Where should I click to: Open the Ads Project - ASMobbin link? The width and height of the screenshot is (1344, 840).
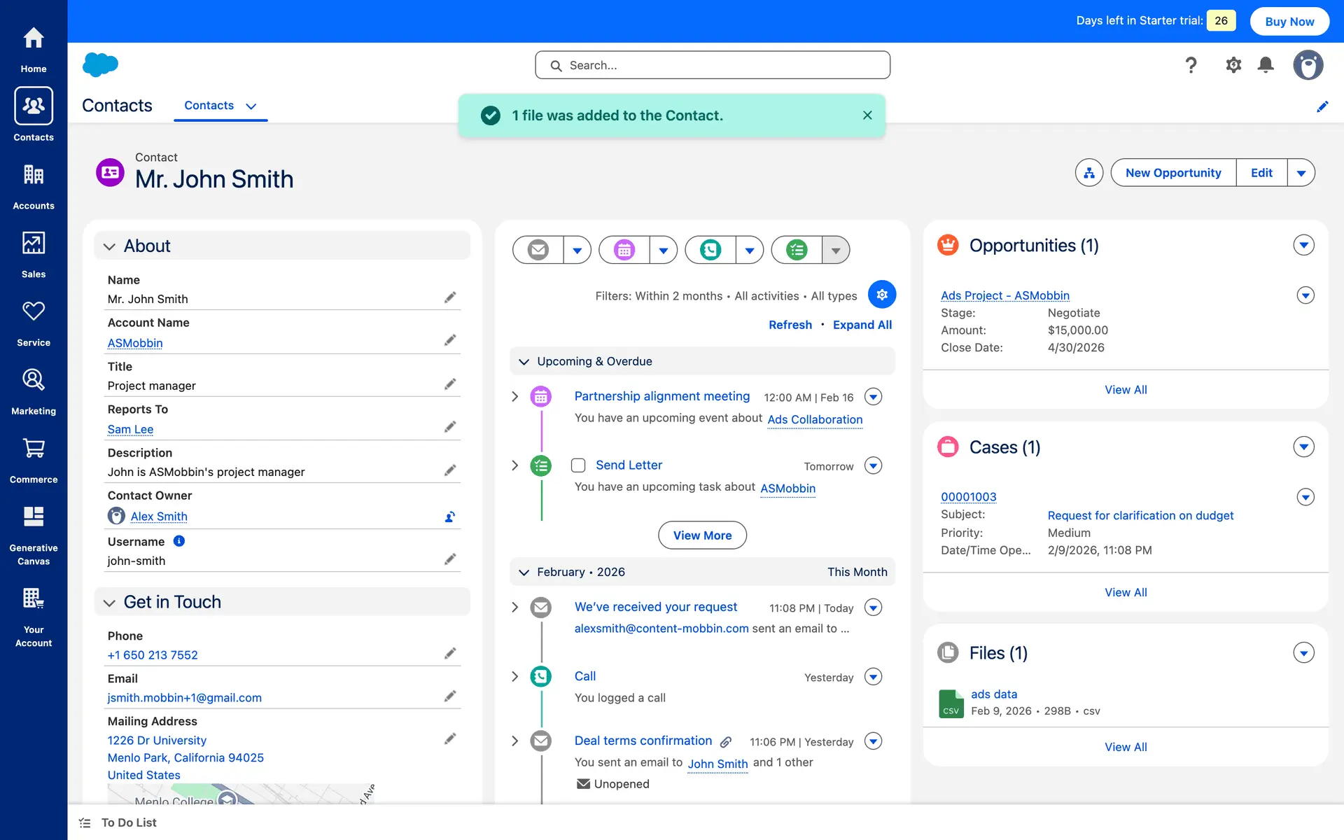[1004, 295]
